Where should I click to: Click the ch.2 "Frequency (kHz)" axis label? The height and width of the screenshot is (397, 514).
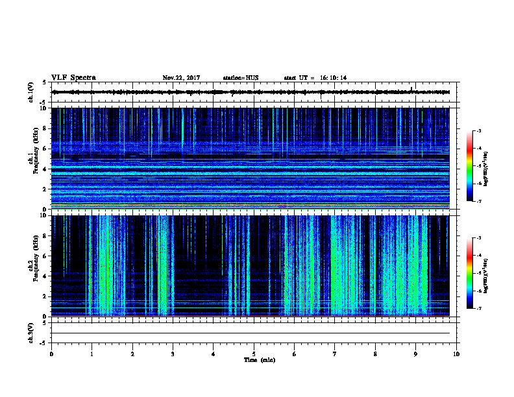coord(36,258)
